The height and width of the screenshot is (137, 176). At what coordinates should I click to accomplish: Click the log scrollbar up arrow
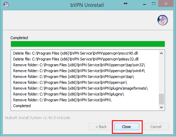pyautogui.click(x=161, y=53)
